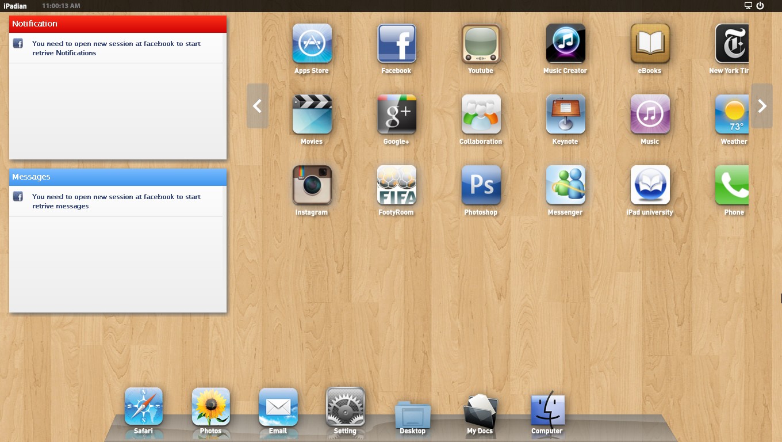The height and width of the screenshot is (442, 782).
Task: Open the iPad university app
Action: [x=650, y=185]
